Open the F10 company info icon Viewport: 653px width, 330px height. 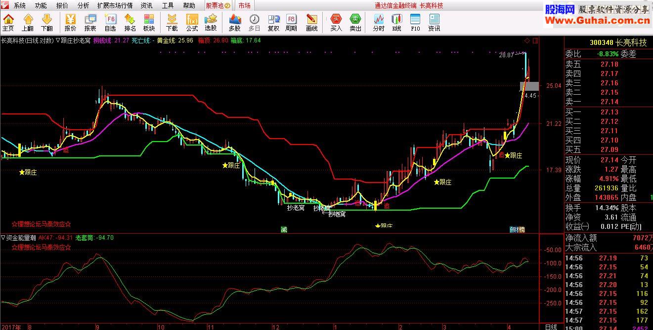(x=415, y=22)
